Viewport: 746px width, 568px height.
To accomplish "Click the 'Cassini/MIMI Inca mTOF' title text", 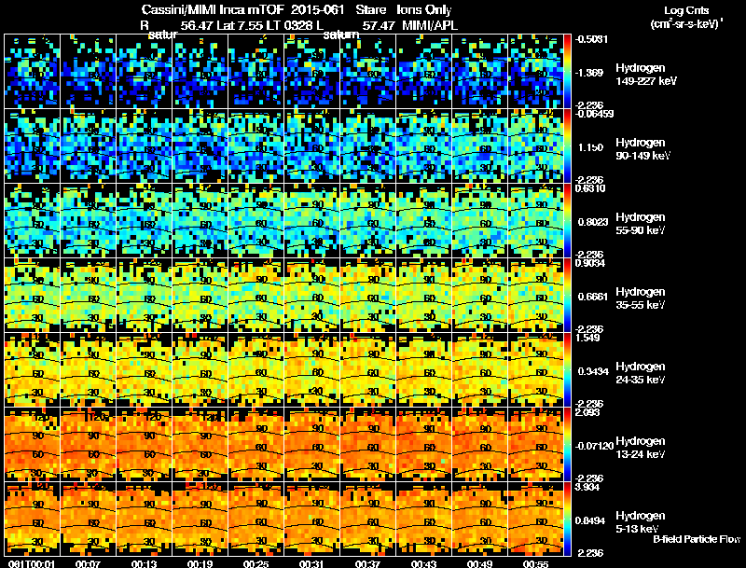I will 213,10.
